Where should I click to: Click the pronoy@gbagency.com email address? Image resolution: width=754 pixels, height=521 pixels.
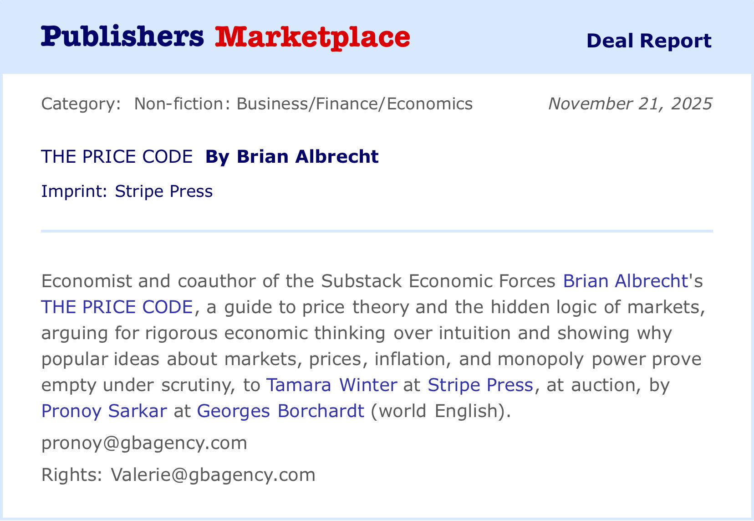pyautogui.click(x=144, y=443)
